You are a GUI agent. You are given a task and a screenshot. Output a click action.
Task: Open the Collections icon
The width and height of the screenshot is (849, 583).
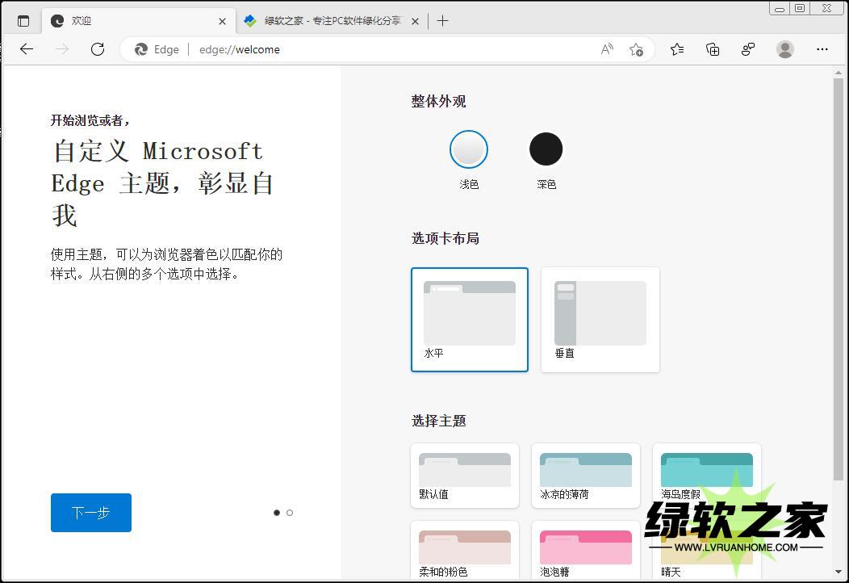click(713, 49)
